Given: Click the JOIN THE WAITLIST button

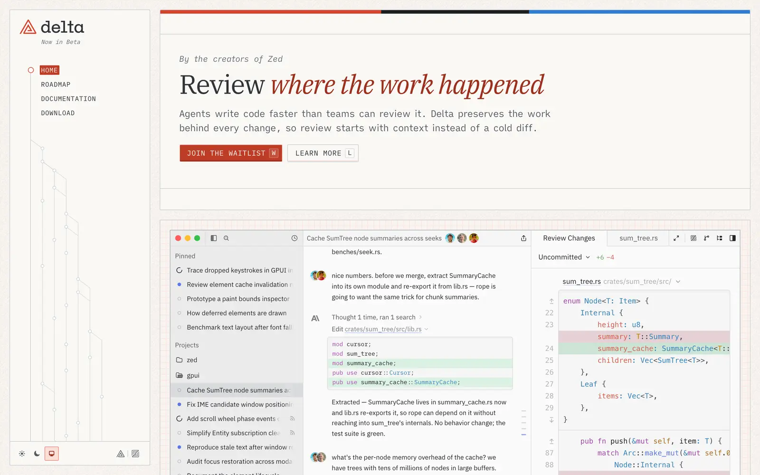Looking at the screenshot, I should [231, 153].
